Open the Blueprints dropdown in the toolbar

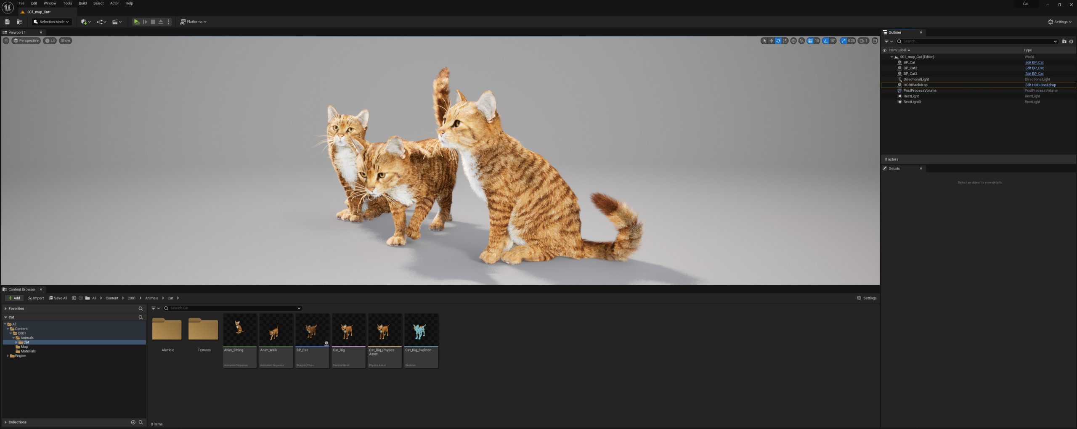[101, 22]
